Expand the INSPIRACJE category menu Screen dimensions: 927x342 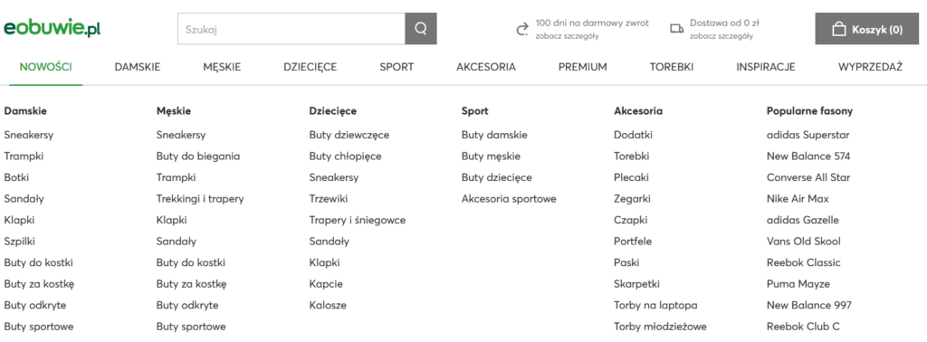[766, 67]
